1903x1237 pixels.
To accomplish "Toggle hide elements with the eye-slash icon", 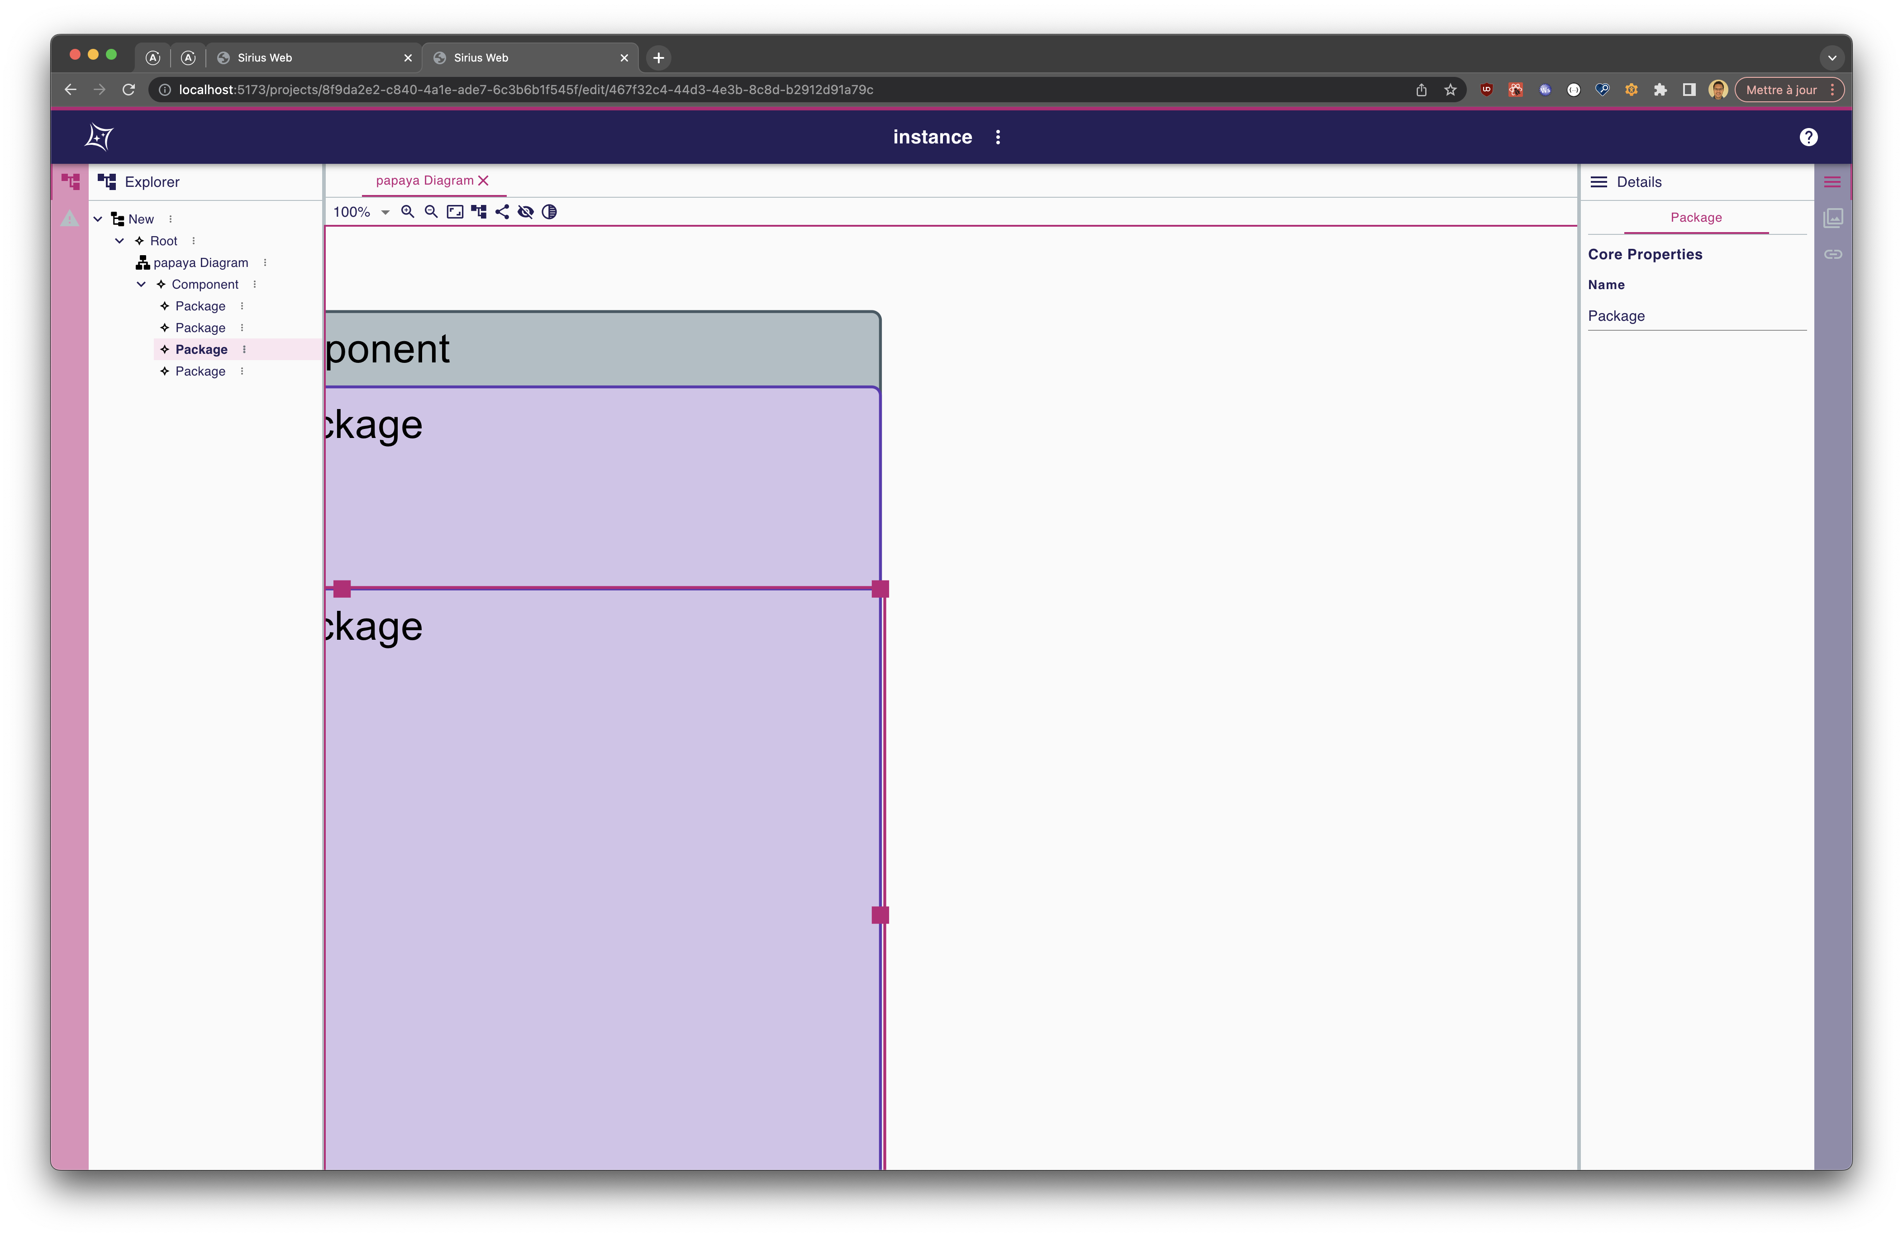I will point(526,212).
